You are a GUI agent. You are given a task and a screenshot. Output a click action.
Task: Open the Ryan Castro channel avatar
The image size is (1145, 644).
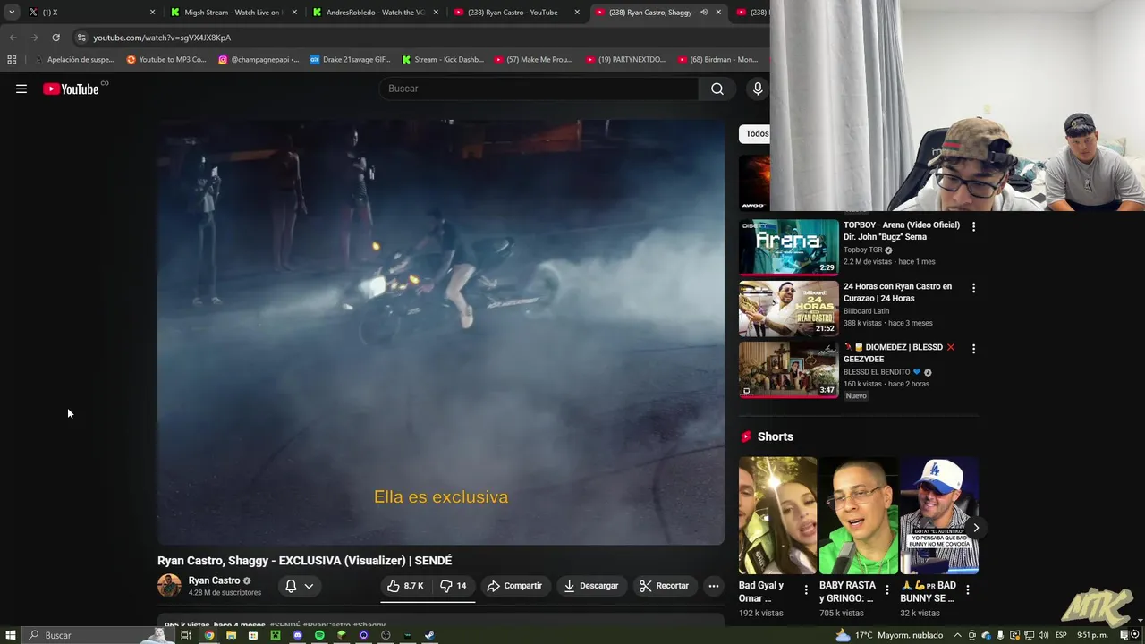169,586
